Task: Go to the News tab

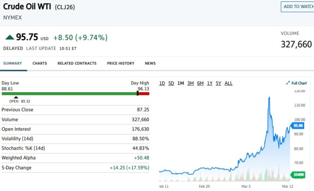Action: [150, 63]
